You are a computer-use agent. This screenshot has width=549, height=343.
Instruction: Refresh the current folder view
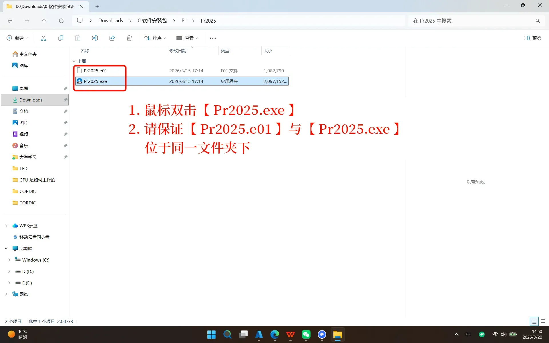[61, 21]
